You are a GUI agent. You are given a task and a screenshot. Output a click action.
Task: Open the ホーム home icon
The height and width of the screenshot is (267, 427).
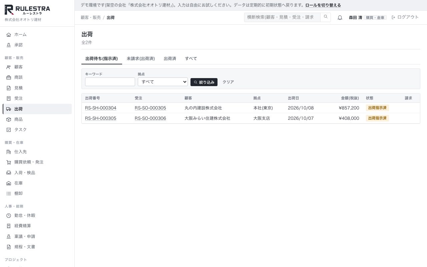click(x=9, y=35)
